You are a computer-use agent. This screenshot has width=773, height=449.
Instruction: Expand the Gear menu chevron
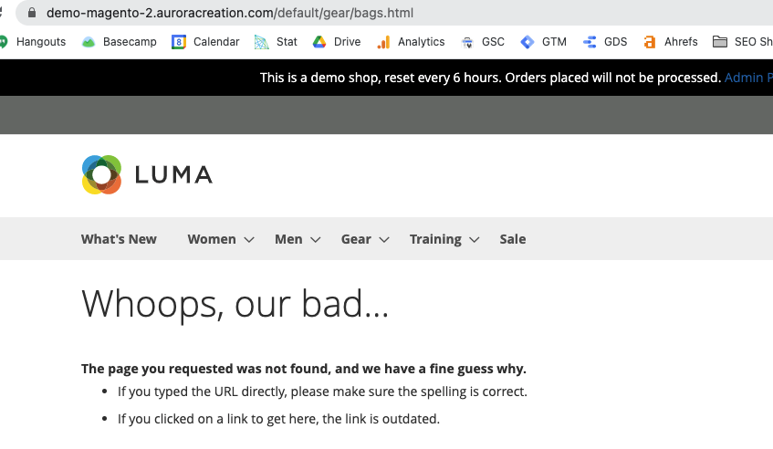(384, 240)
